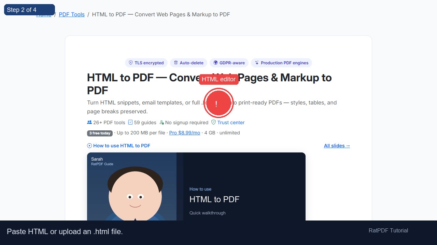Screen dimensions: 437x245
Task: Click the 26+ PDF tools text
Action: click(x=109, y=122)
